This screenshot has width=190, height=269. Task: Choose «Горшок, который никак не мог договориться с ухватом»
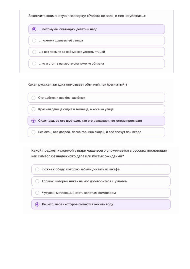pos(101,181)
